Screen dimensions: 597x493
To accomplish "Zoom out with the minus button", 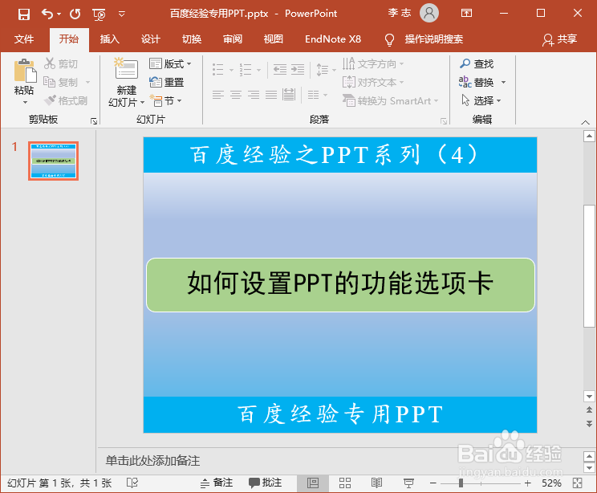I will pyautogui.click(x=433, y=483).
